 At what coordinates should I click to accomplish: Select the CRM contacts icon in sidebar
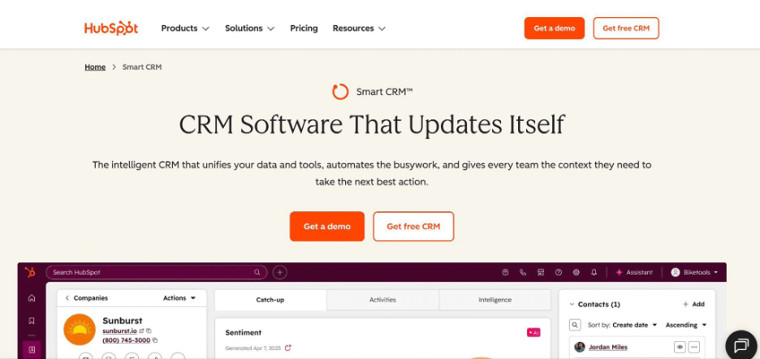(32, 349)
